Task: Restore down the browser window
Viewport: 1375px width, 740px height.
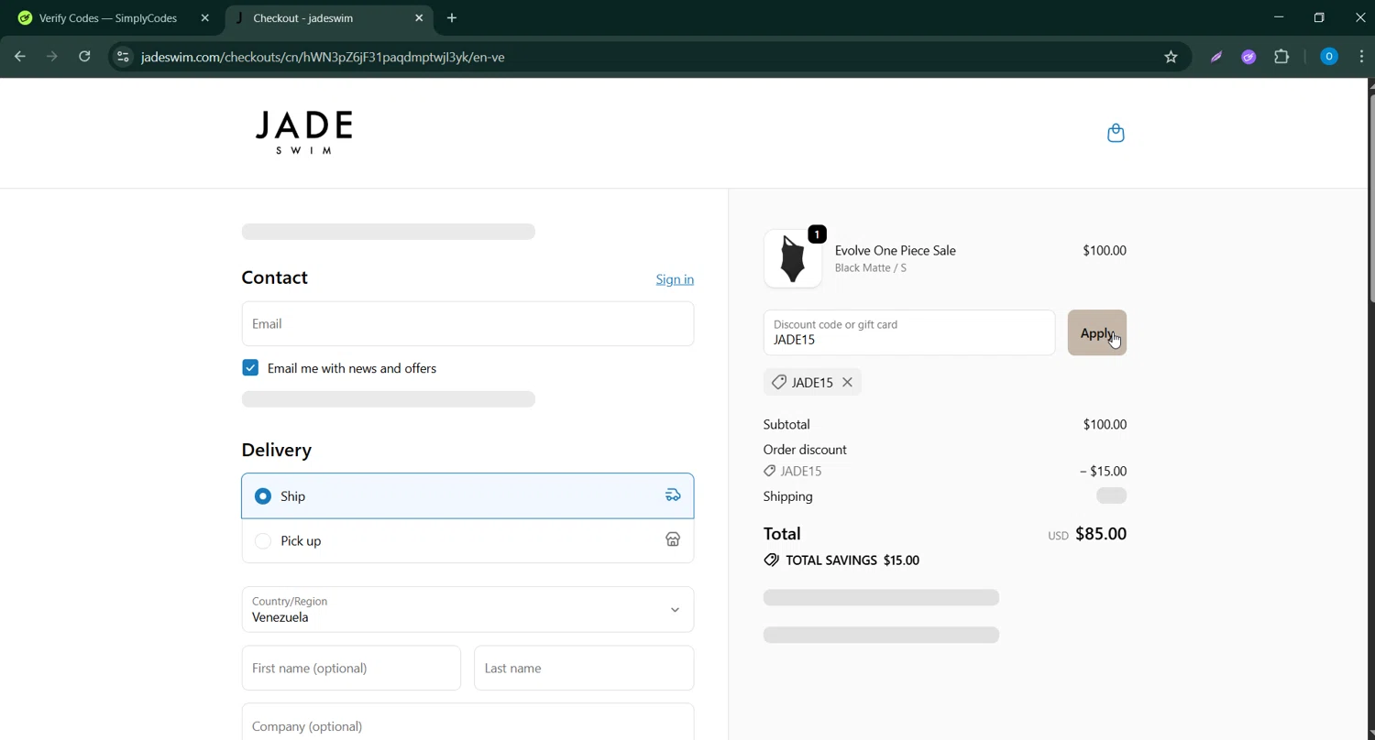Action: pos(1319,17)
